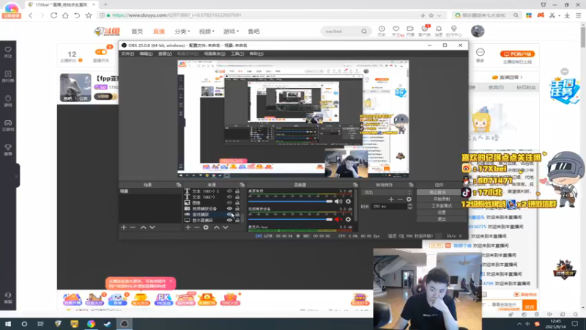Open OBS 编辑(E) menu
The width and height of the screenshot is (586, 330).
pyautogui.click(x=146, y=54)
